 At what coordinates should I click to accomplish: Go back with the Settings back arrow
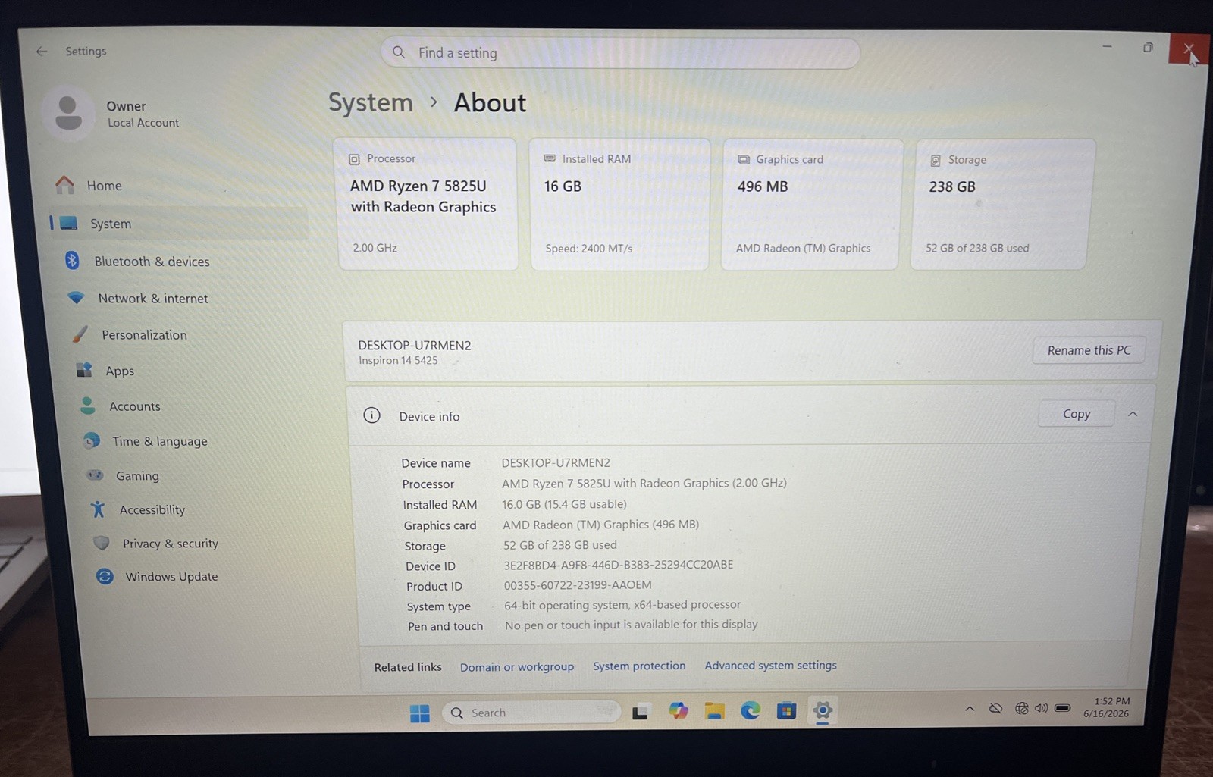(x=41, y=51)
